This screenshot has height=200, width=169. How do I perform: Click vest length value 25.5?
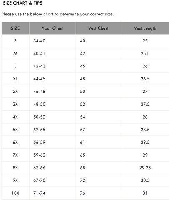point(145,53)
